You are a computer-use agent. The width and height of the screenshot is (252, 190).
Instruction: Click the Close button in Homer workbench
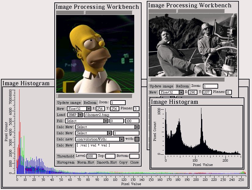coord(134,162)
